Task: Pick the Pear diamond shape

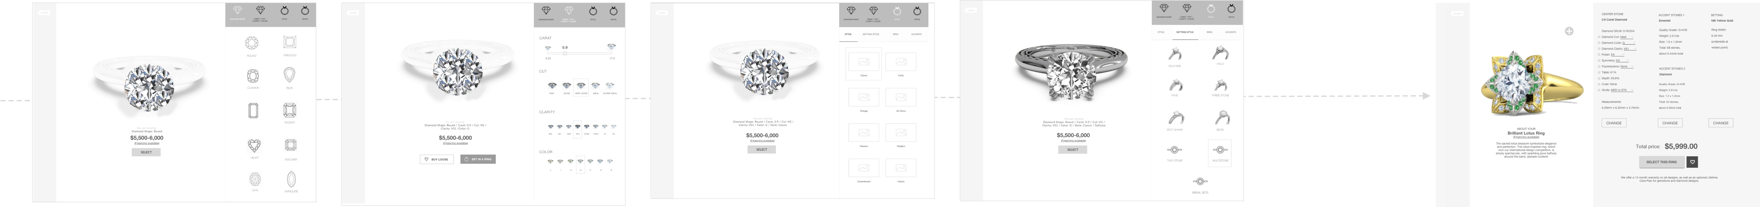Action: tap(290, 74)
